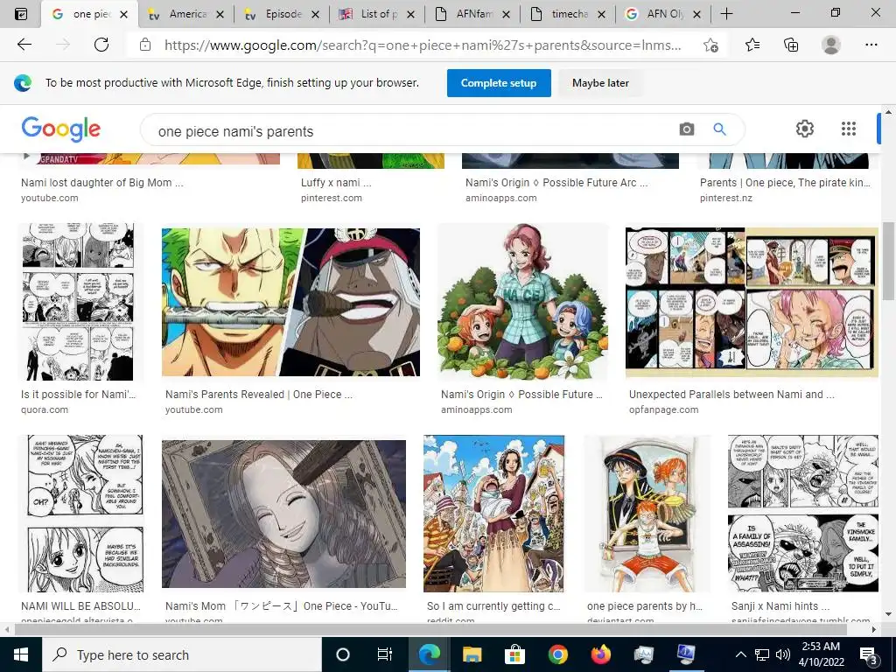Image resolution: width=896 pixels, height=672 pixels.
Task: Open Cortana circle on the taskbar
Action: coord(343,654)
